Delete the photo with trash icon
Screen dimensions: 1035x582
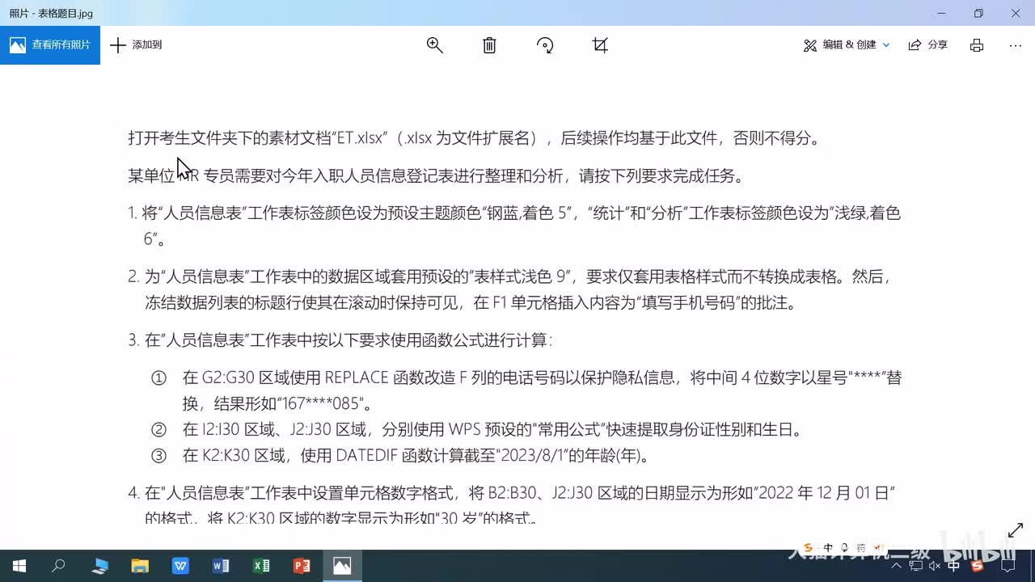(489, 45)
